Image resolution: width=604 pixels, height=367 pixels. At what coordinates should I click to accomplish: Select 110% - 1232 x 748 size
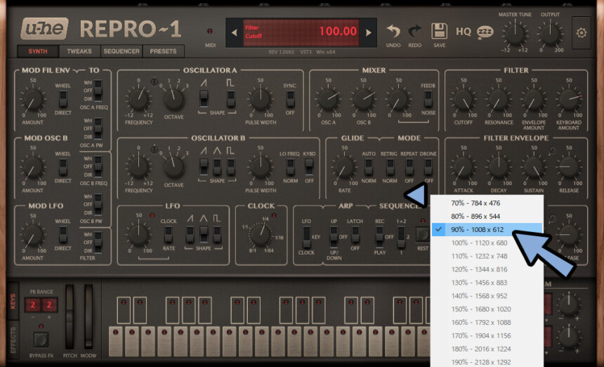pos(487,256)
